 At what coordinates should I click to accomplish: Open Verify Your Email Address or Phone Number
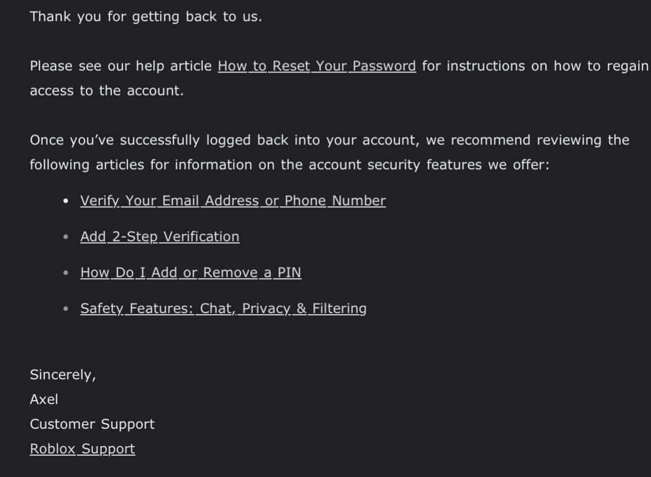coord(233,201)
